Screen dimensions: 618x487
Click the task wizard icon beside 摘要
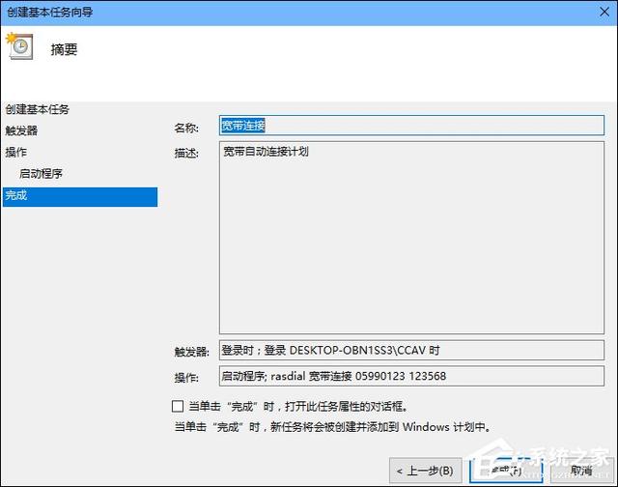(20, 47)
